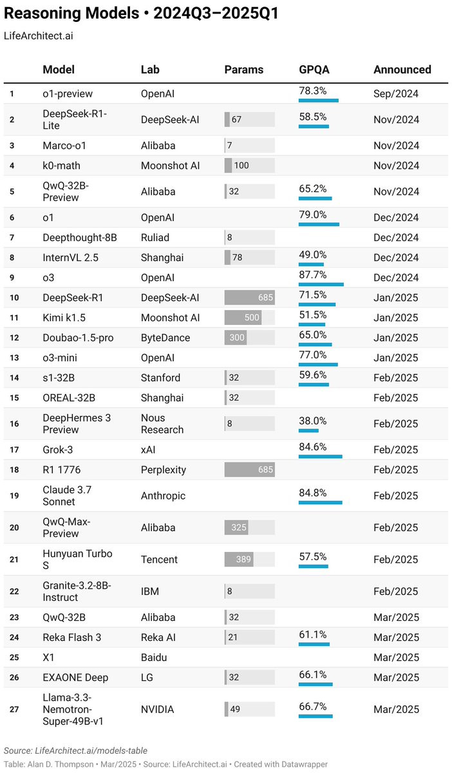The width and height of the screenshot is (452, 773).
Task: Click the LifeArchitect.ai subtitle text
Action: tap(39, 35)
